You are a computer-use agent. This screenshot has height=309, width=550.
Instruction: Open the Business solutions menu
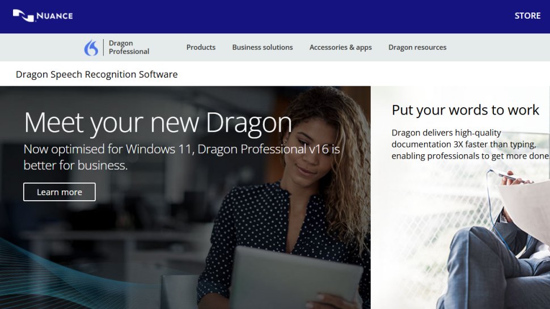pyautogui.click(x=263, y=48)
